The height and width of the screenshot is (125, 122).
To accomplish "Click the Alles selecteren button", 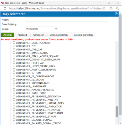I will 59,35.
